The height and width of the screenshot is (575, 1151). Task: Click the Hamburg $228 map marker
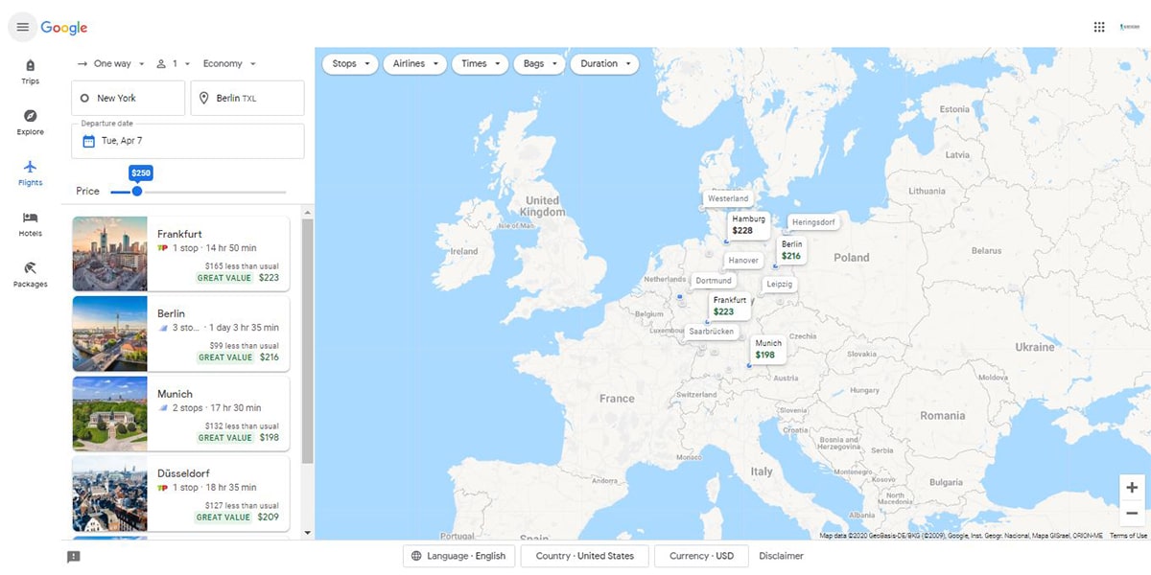coord(749,225)
